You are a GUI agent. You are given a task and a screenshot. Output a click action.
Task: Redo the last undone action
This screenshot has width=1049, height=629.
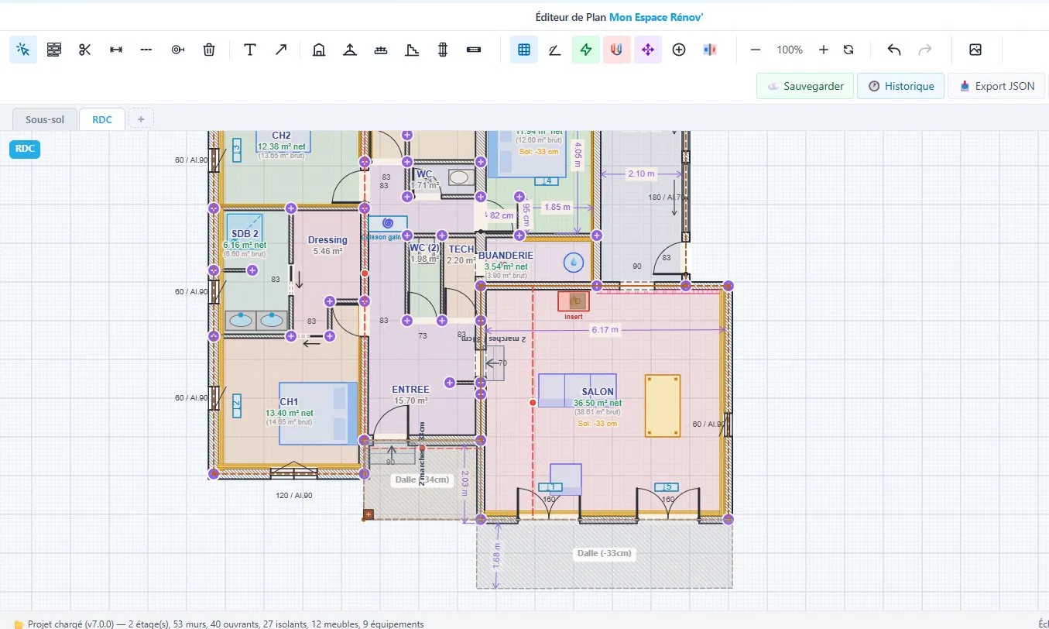coord(925,50)
